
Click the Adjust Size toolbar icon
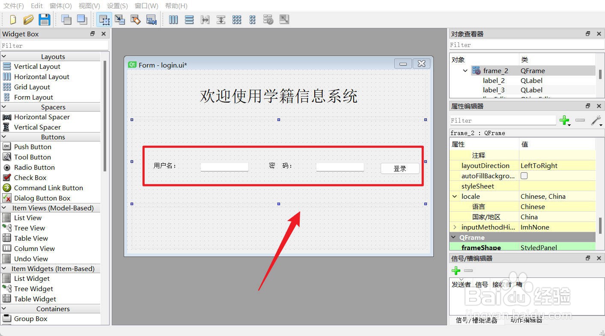pos(283,19)
